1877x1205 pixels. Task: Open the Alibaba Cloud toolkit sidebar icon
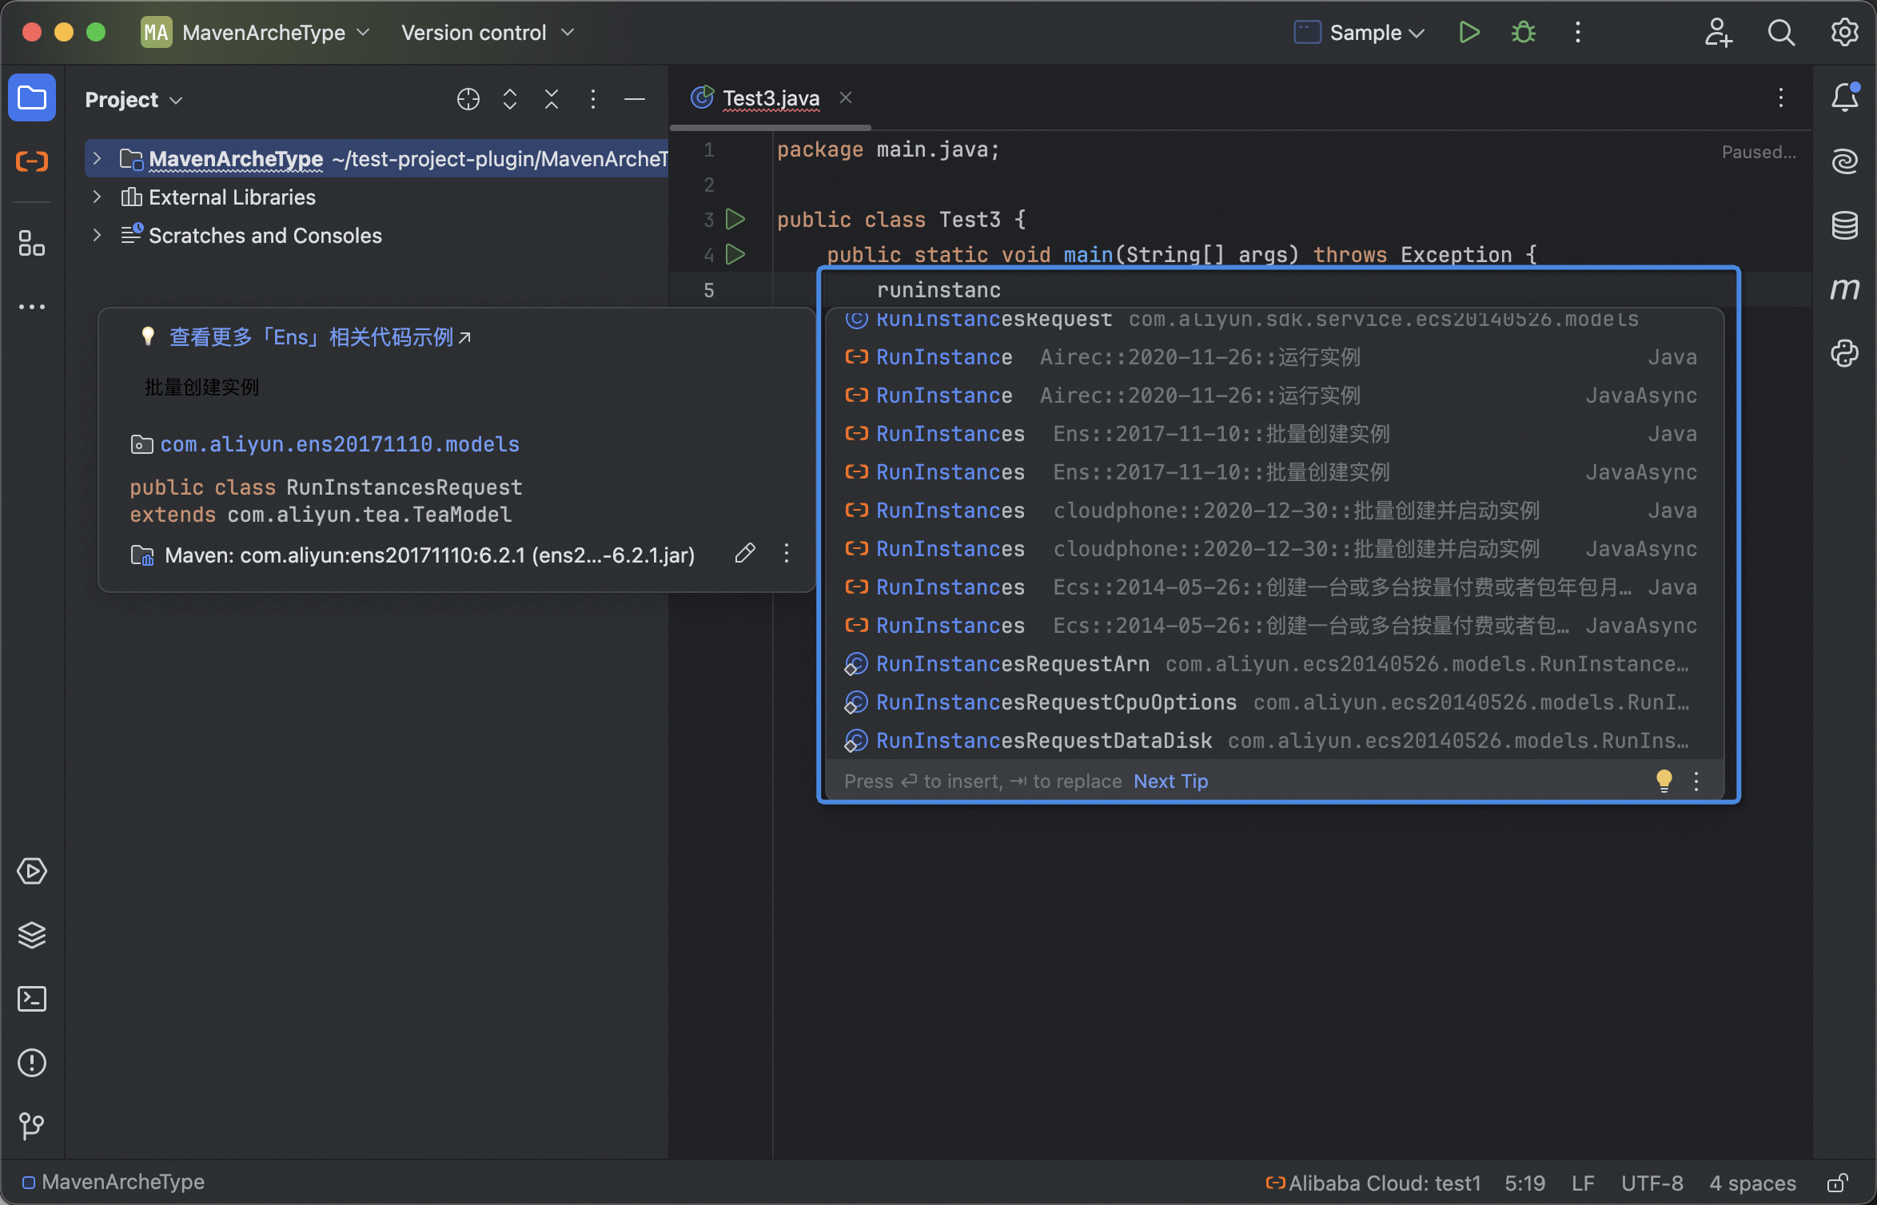[x=32, y=161]
